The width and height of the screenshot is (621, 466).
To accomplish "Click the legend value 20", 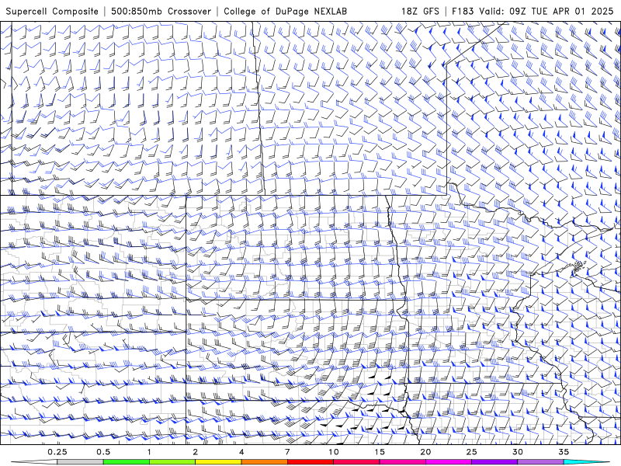I will (425, 452).
